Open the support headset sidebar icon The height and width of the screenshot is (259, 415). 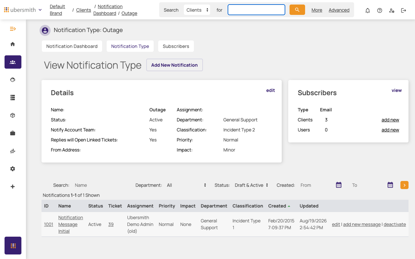pyautogui.click(x=13, y=80)
